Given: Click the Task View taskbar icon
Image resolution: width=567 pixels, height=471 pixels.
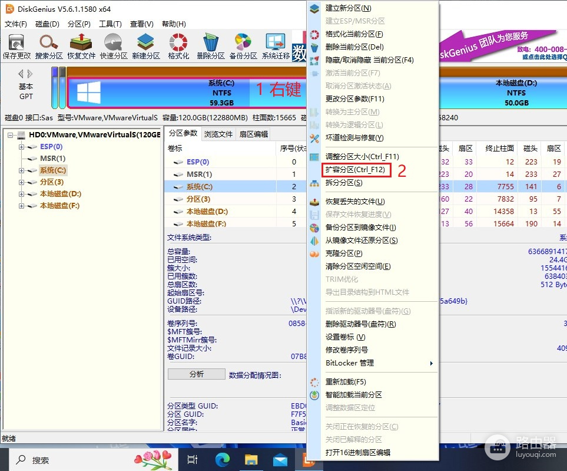Looking at the screenshot, I should pos(193,460).
